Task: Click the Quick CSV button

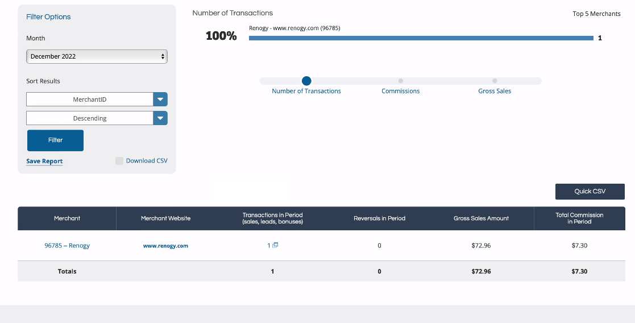Action: (590, 191)
